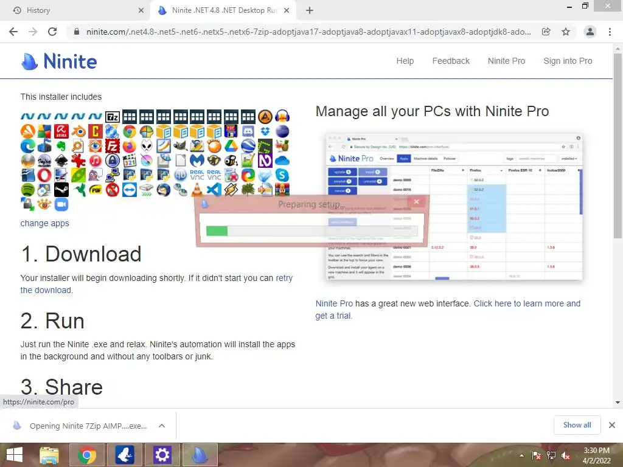
Task: Click the TeamViewer icon
Action: 130,190
